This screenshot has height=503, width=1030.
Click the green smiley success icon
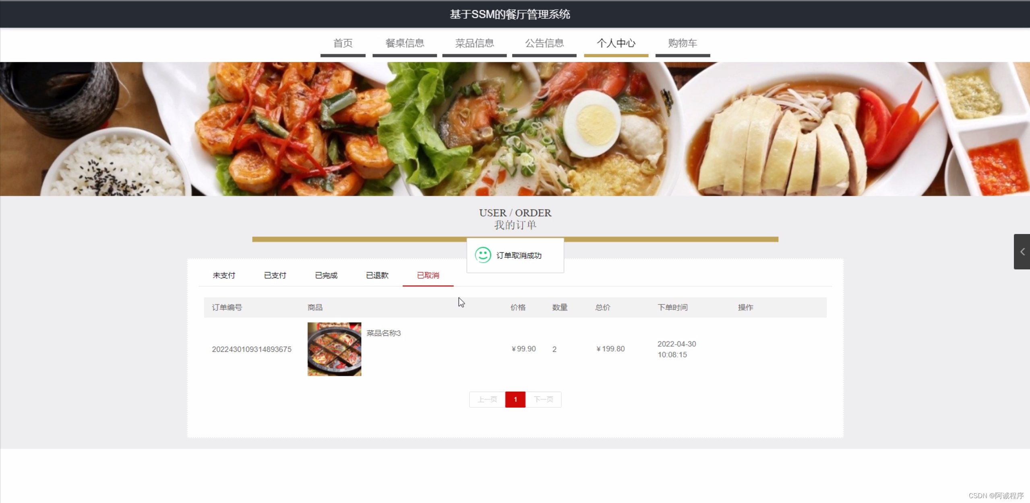[484, 255]
